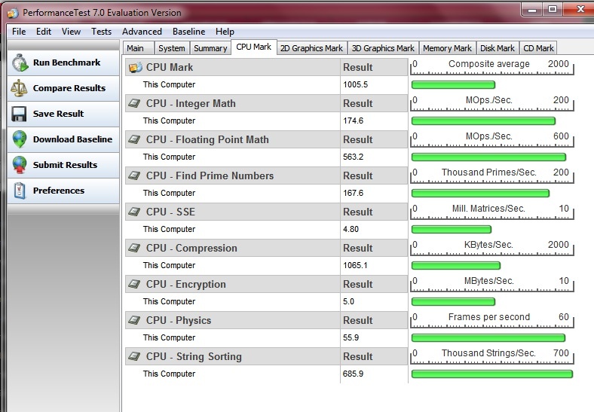Click the Thousand Primes/Sec. scale header
594x412 pixels.
tap(492, 175)
